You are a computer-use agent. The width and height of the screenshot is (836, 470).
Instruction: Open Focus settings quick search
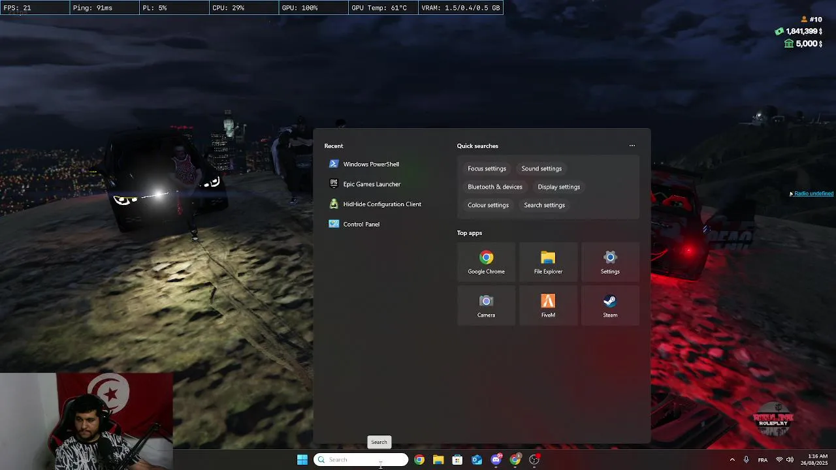pos(487,168)
